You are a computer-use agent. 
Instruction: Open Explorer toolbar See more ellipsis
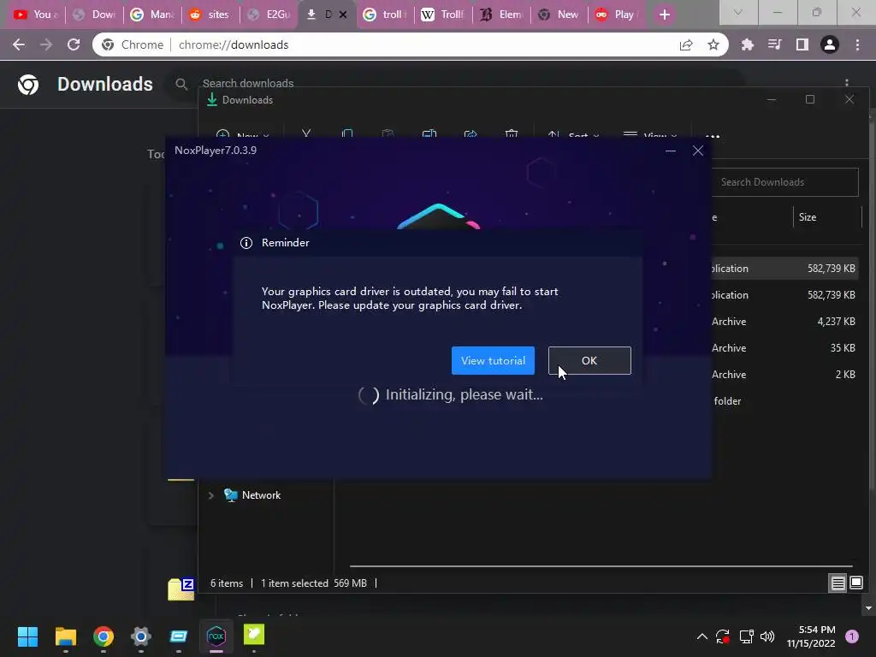[713, 136]
